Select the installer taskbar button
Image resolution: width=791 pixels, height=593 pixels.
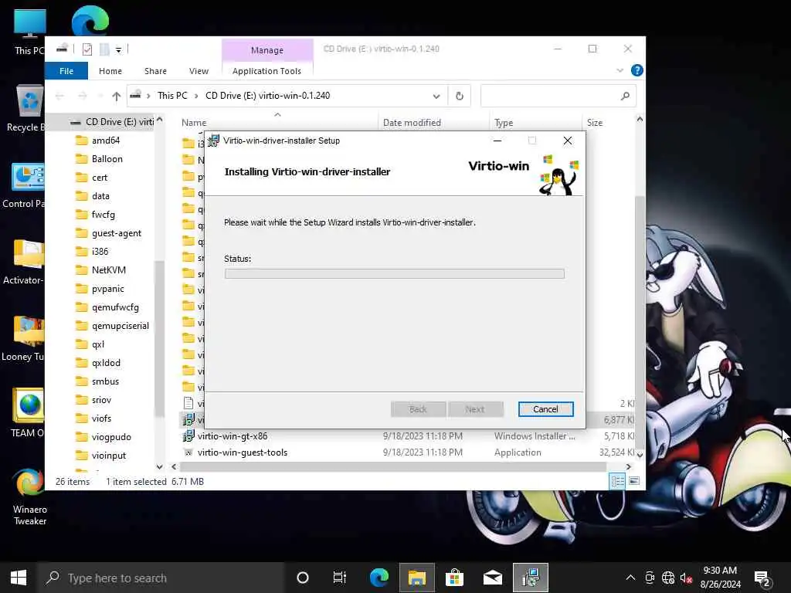[x=531, y=578]
